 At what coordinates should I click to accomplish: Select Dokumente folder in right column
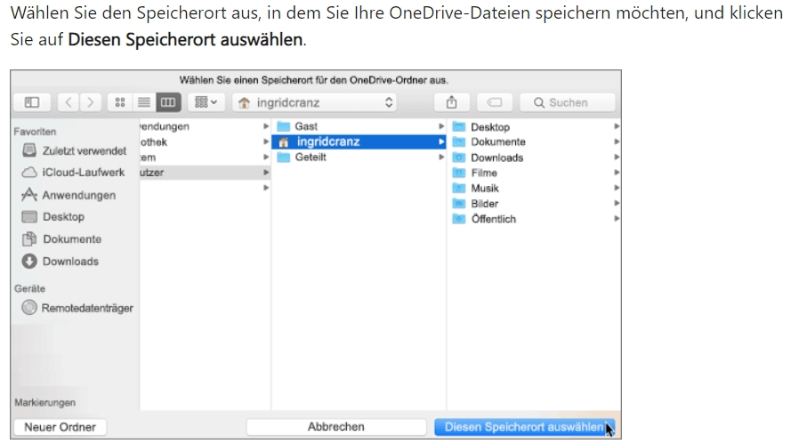click(x=535, y=141)
